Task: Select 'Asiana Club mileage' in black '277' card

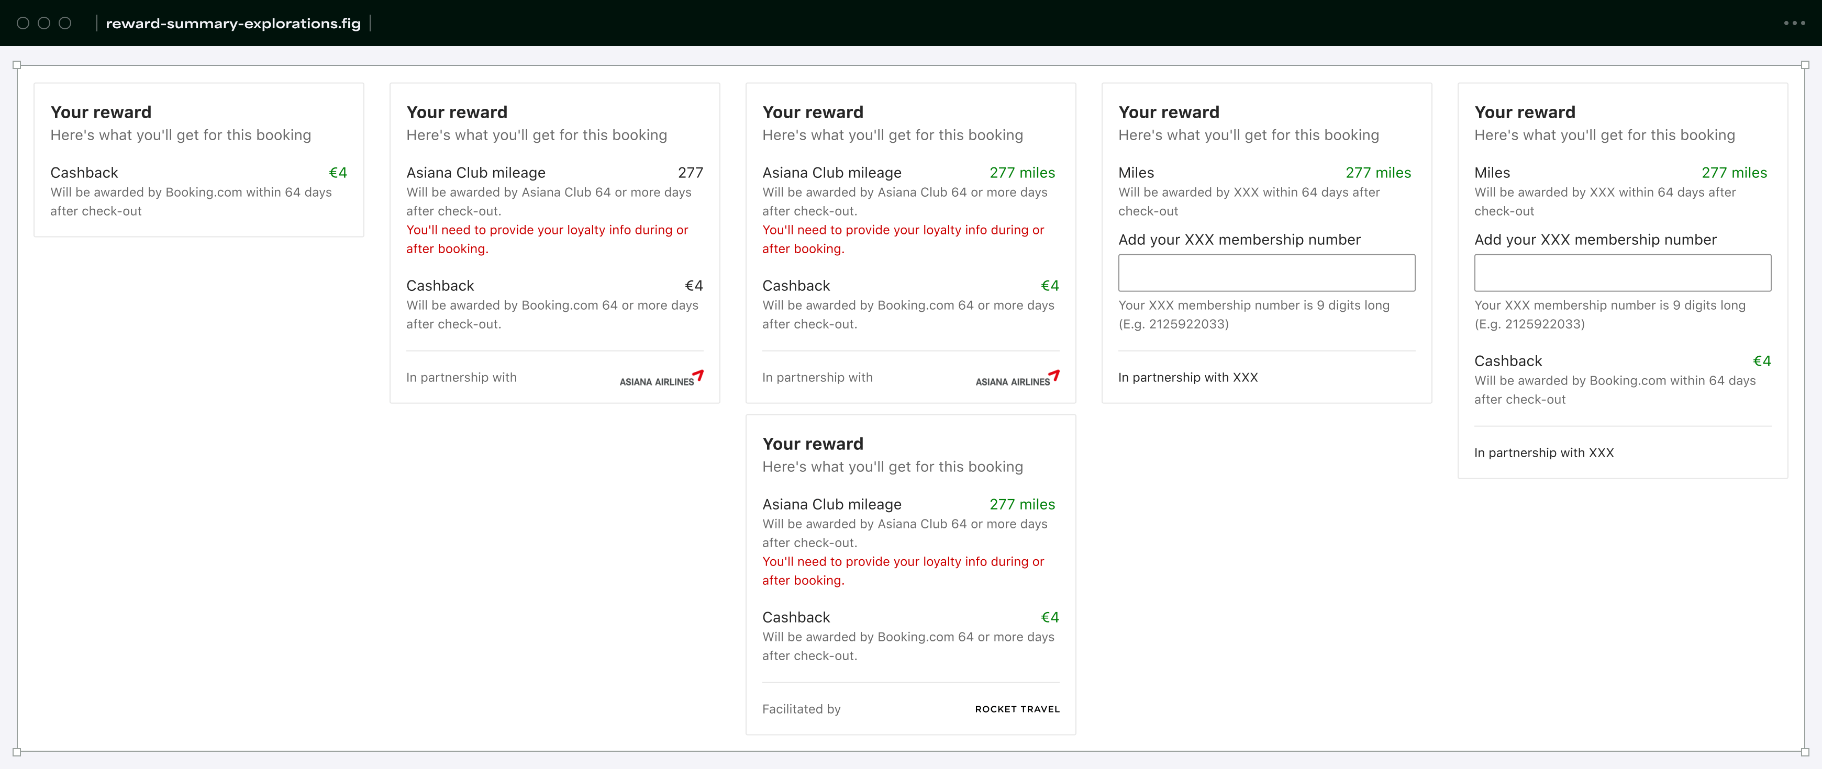Action: pos(476,173)
